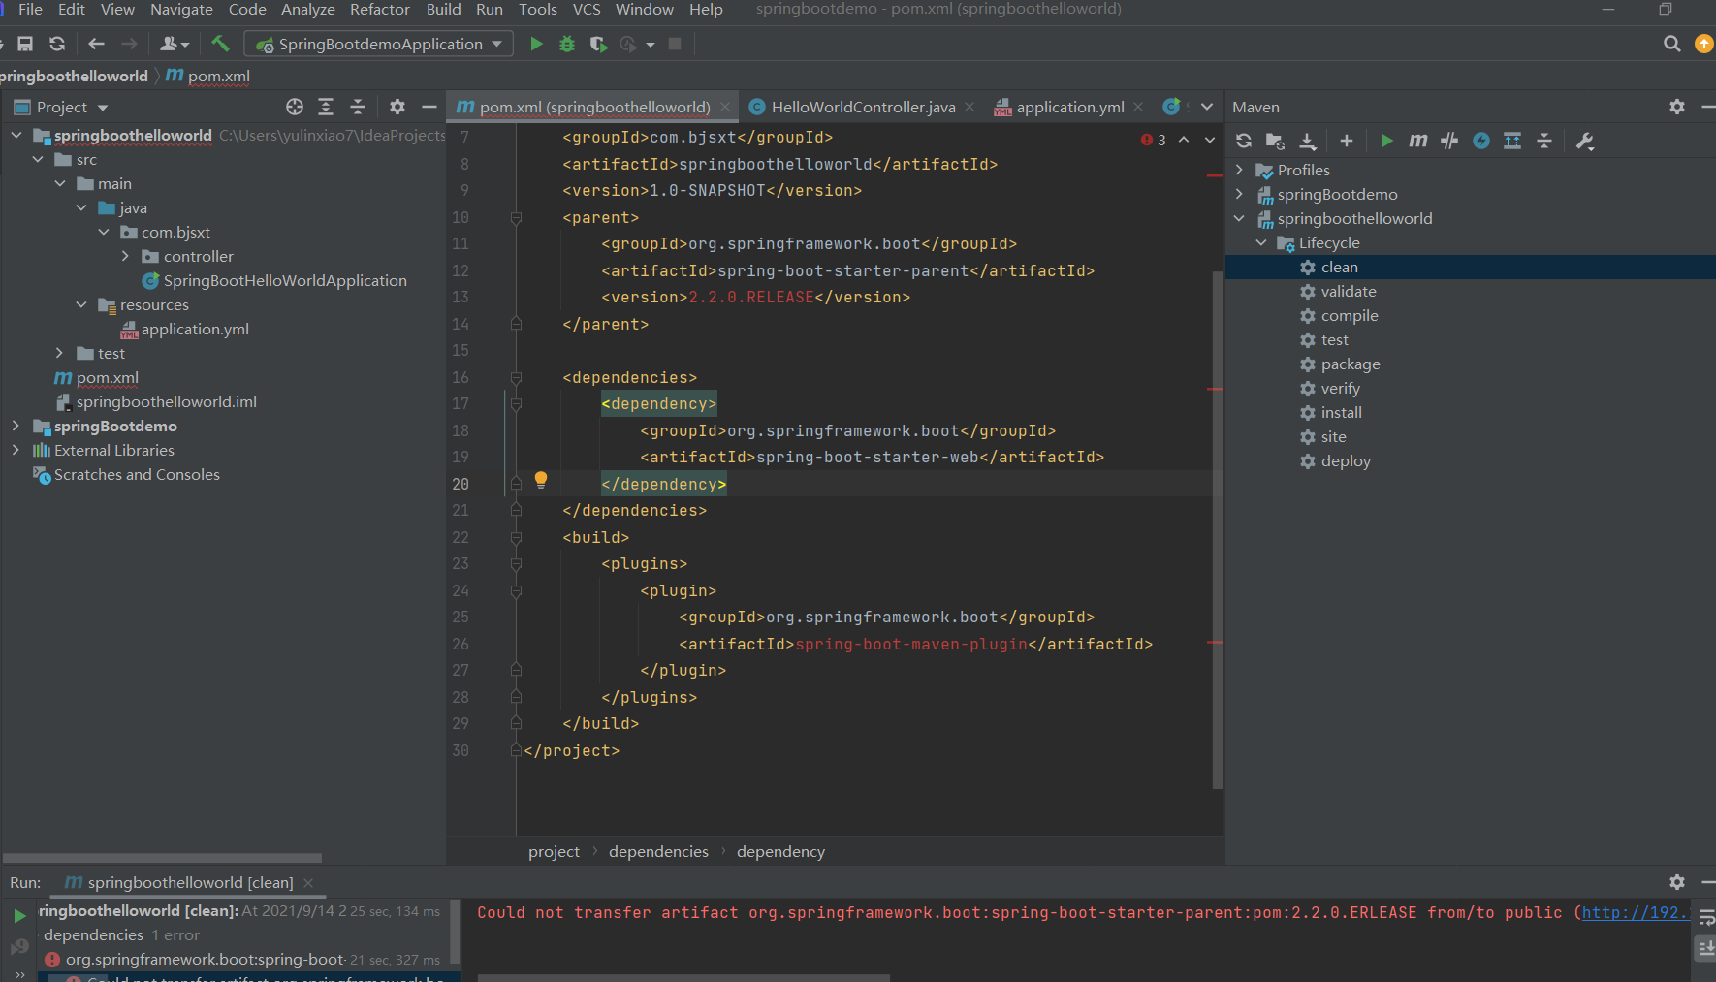Click the Project panel horizontal scrollbar
The image size is (1716, 982).
tap(162, 858)
